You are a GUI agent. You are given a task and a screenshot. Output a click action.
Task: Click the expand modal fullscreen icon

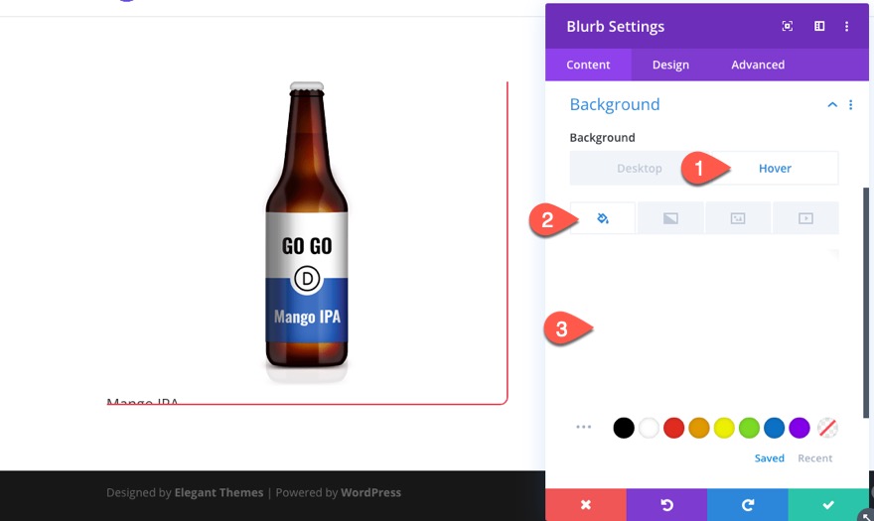(x=788, y=27)
